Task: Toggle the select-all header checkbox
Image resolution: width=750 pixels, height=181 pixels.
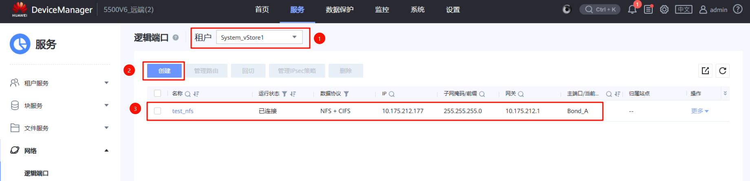Action: [157, 93]
